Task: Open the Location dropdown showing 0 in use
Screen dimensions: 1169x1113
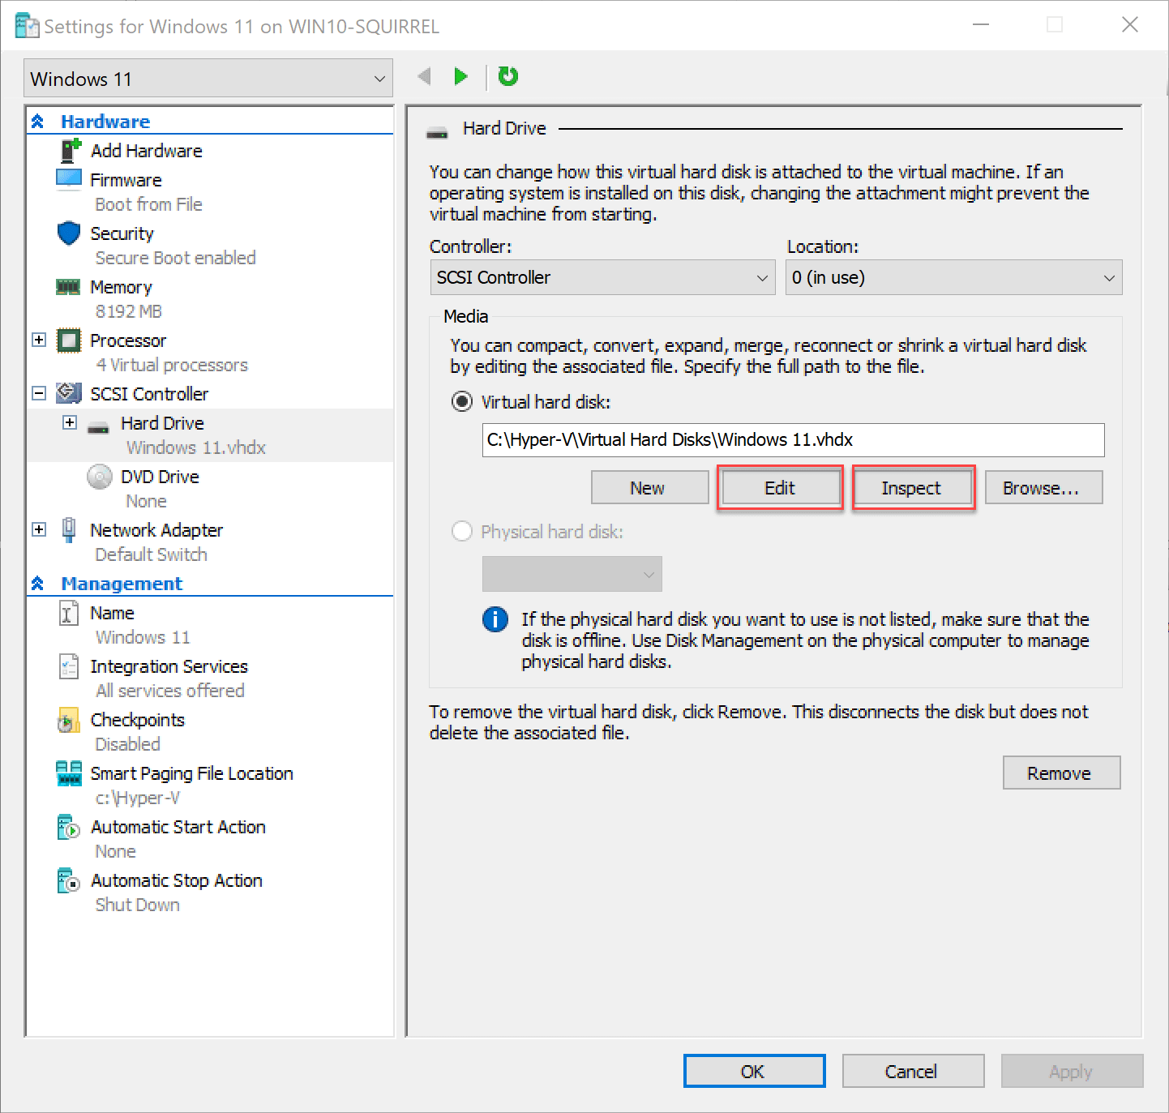Action: pos(953,277)
